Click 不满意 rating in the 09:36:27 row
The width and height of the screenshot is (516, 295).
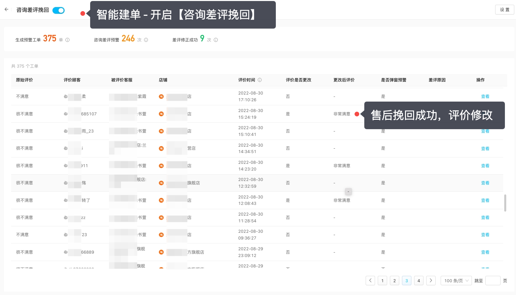coord(23,235)
